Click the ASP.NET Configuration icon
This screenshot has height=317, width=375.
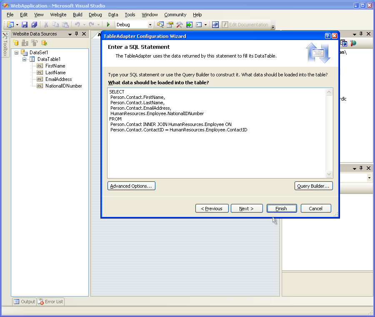353,43
